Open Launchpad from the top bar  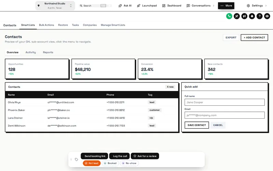pos(147,5)
